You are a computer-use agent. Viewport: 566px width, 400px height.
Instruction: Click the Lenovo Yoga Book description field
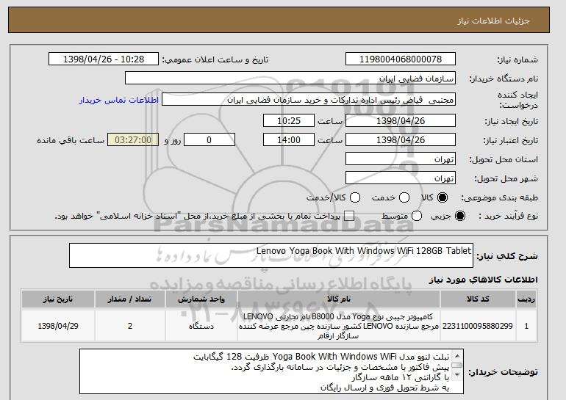(271, 255)
